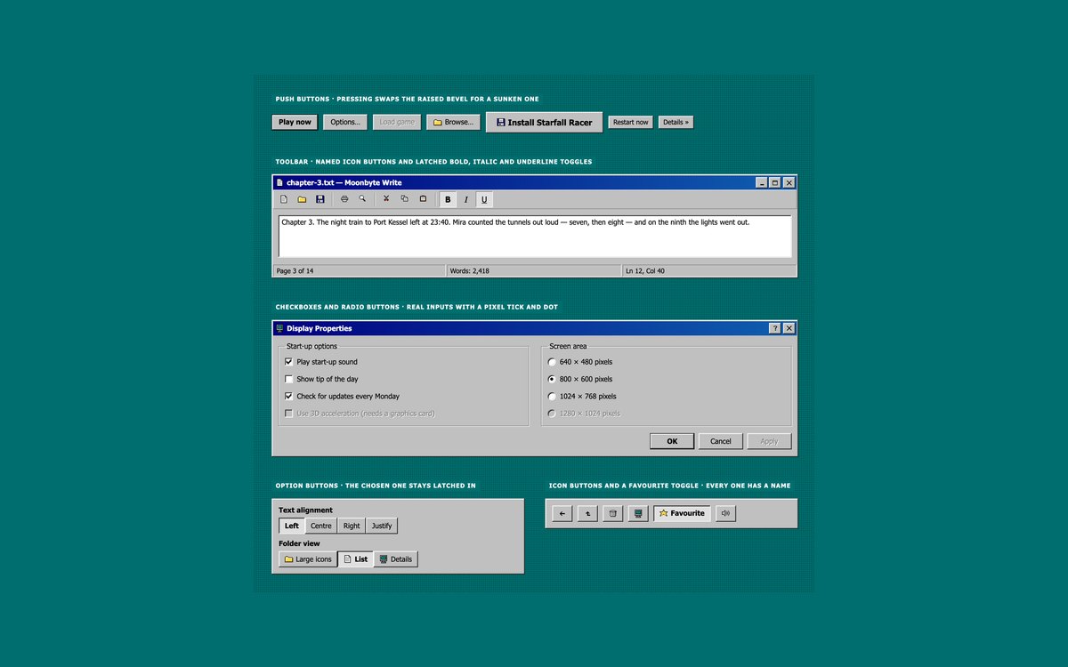Click the Paste icon in the Write toolbar
The height and width of the screenshot is (667, 1068).
coord(423,199)
